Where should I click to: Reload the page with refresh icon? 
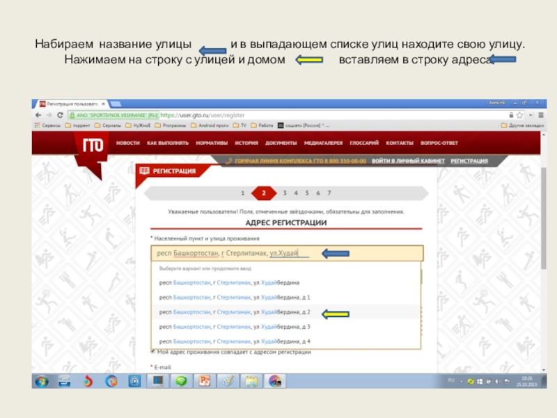tap(60, 115)
